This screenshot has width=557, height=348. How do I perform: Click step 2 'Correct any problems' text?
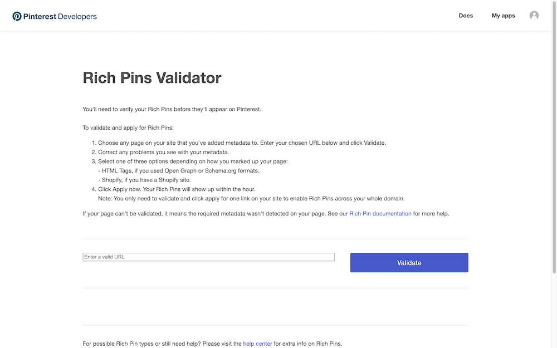coord(163,152)
